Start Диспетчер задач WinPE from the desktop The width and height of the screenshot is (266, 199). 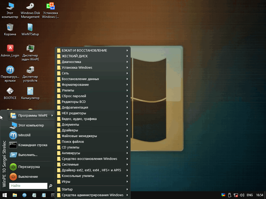(30, 53)
